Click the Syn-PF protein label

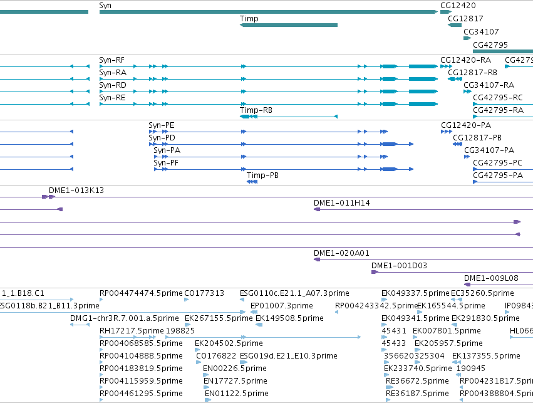click(166, 163)
